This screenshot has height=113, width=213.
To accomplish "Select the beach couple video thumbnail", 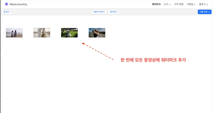I will pos(14,33).
